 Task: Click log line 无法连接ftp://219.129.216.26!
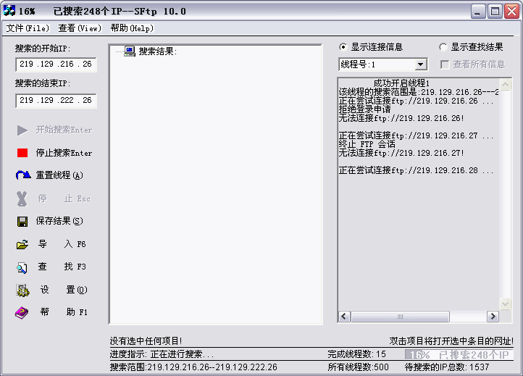point(401,118)
